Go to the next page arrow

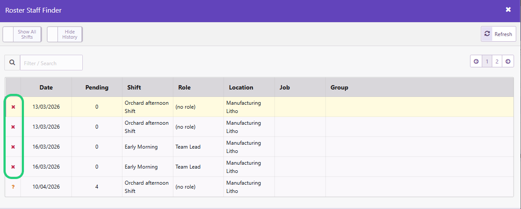pos(507,61)
